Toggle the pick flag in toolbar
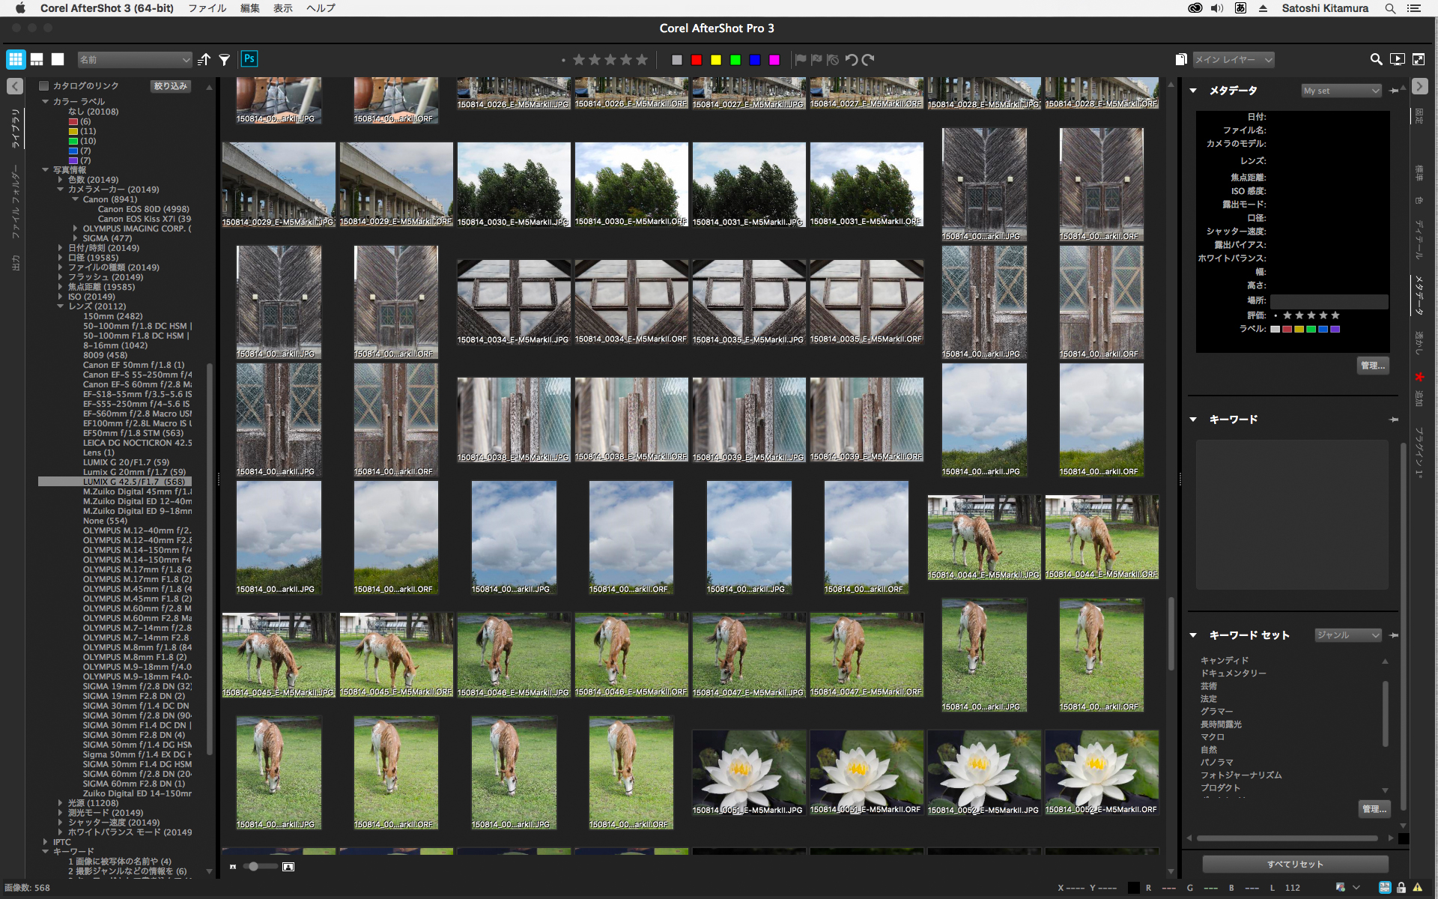This screenshot has width=1438, height=899. point(801,60)
